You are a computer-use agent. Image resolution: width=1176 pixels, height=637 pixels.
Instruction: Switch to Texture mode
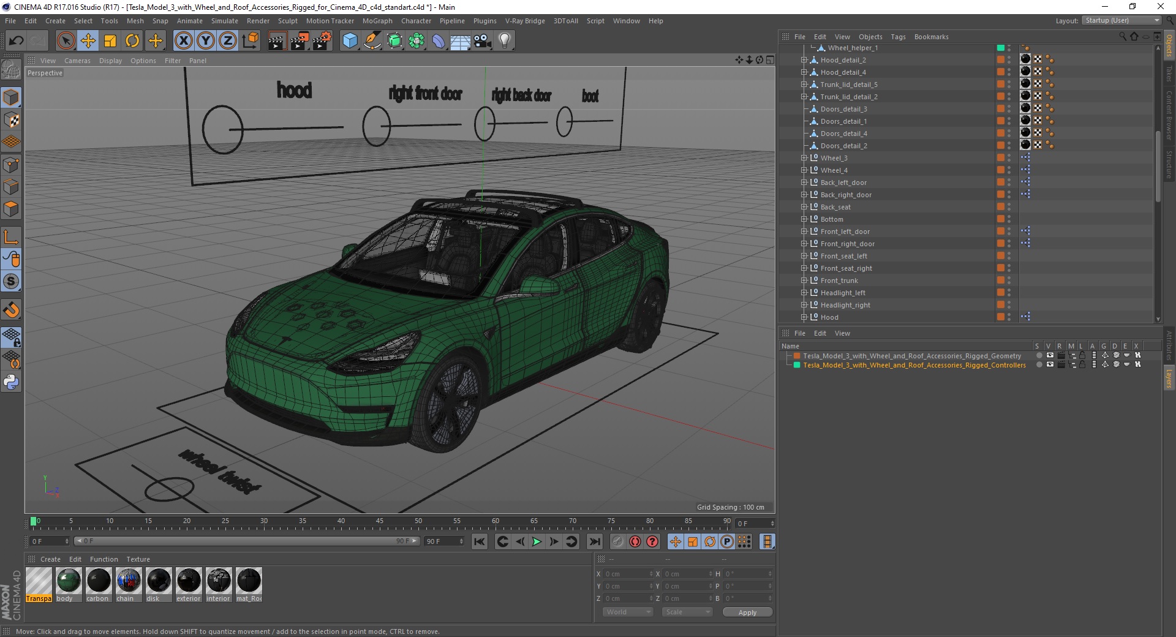point(11,120)
